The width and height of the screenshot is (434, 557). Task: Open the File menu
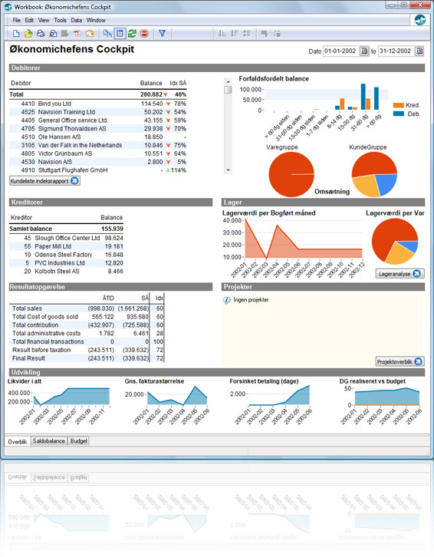point(16,20)
